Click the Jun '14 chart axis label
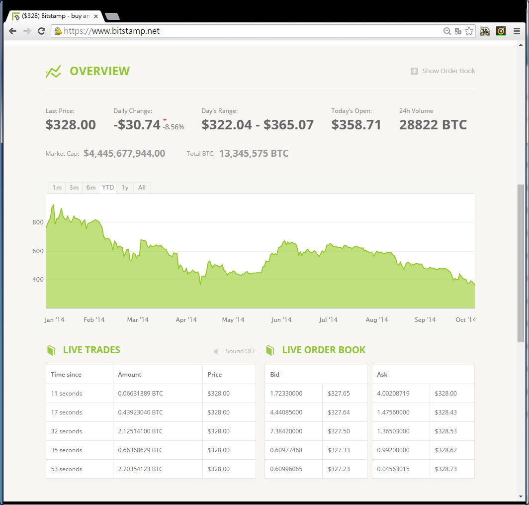529x505 pixels. click(x=281, y=320)
